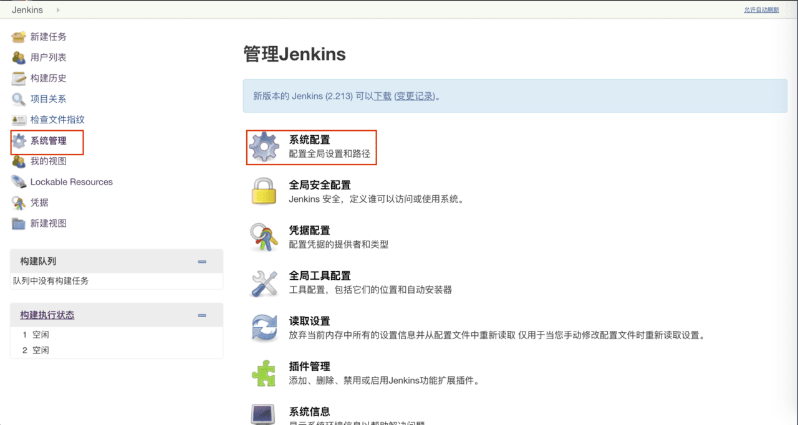Viewport: 798px width, 425px height.
Task: Open 凭据 text in the sidebar
Action: tap(39, 203)
